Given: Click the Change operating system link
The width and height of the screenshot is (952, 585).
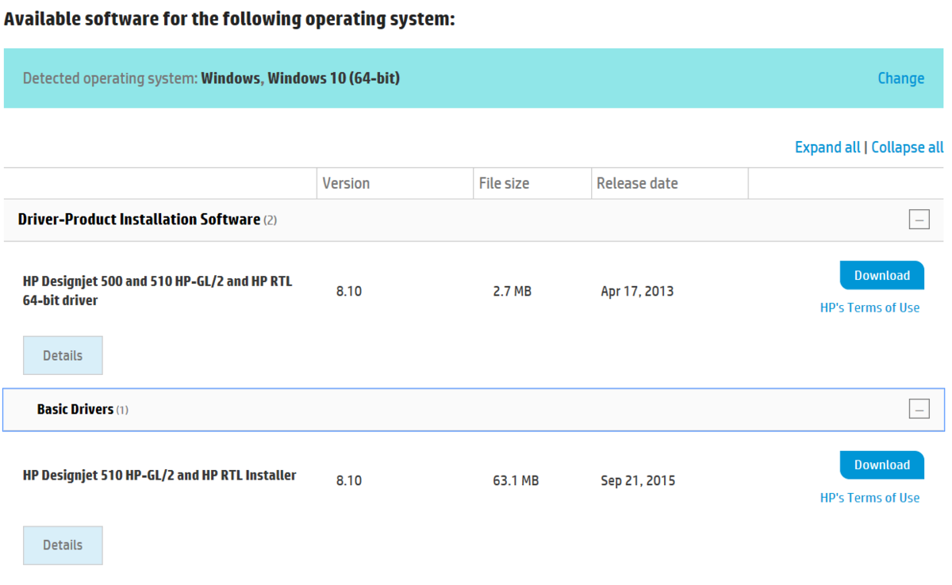Looking at the screenshot, I should 900,78.
